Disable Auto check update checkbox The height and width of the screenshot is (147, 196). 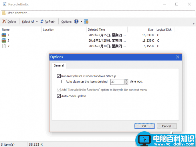59,96
